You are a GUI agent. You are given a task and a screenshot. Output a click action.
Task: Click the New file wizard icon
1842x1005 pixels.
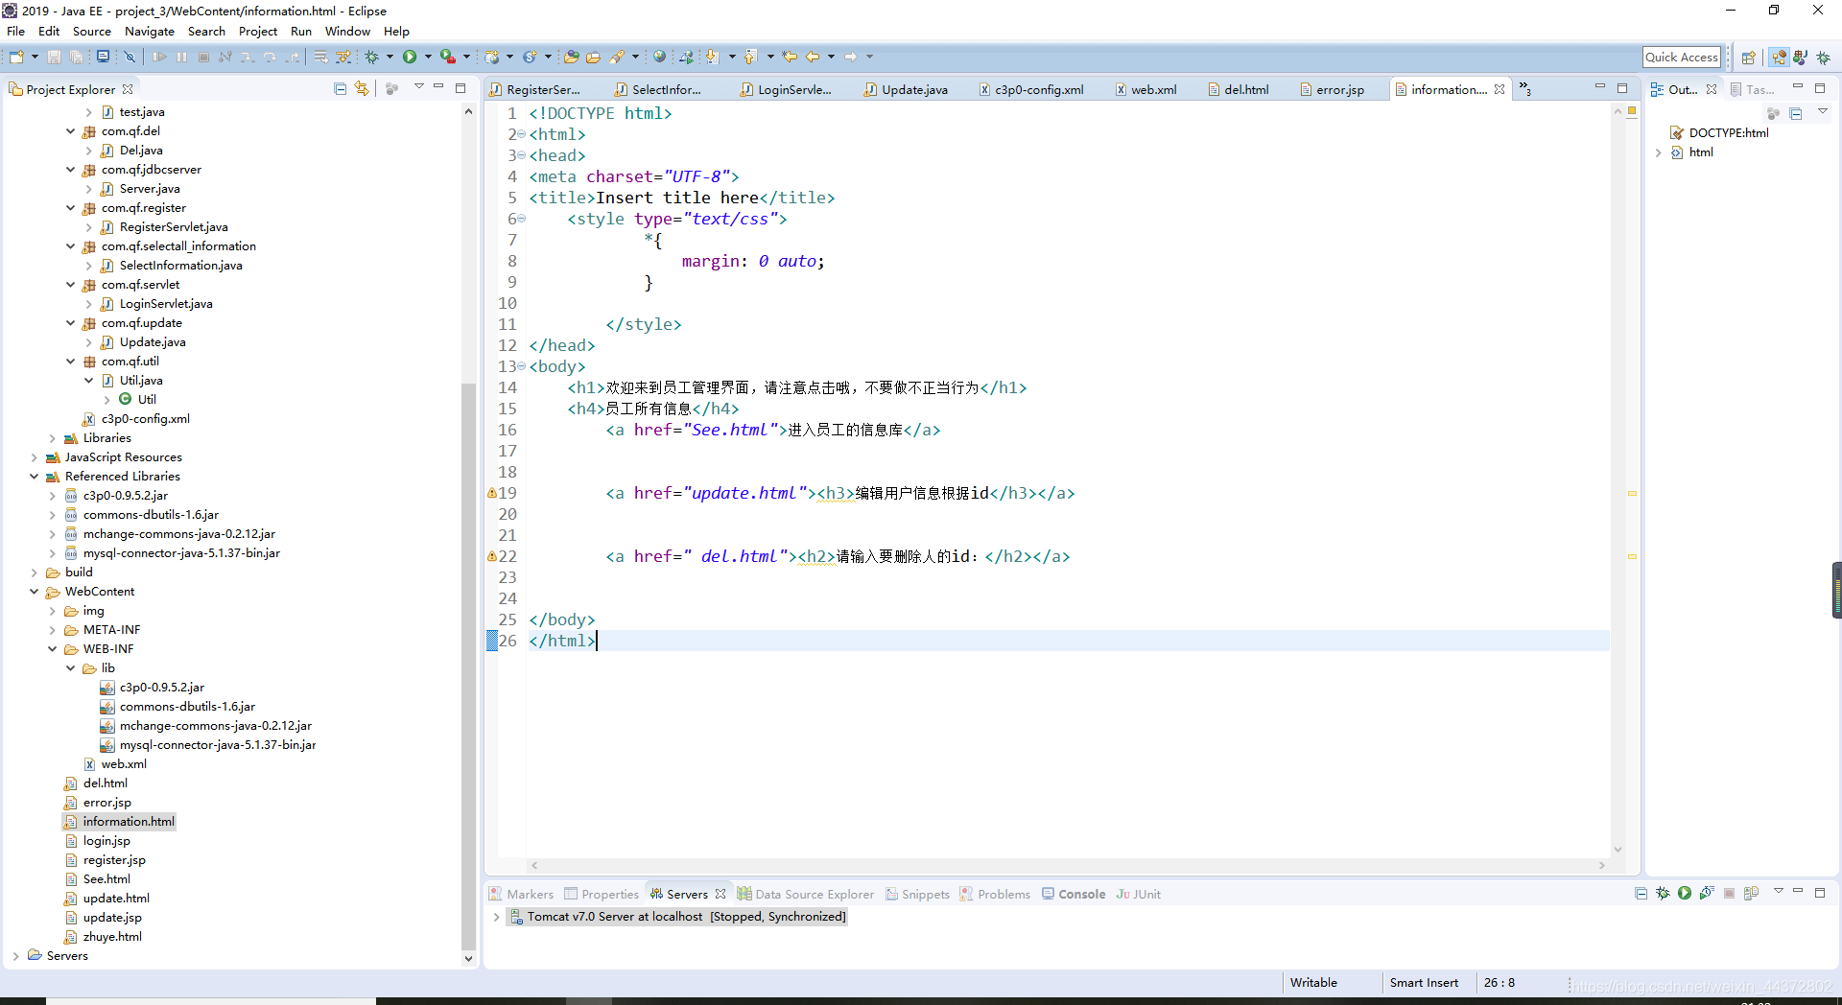click(x=16, y=58)
